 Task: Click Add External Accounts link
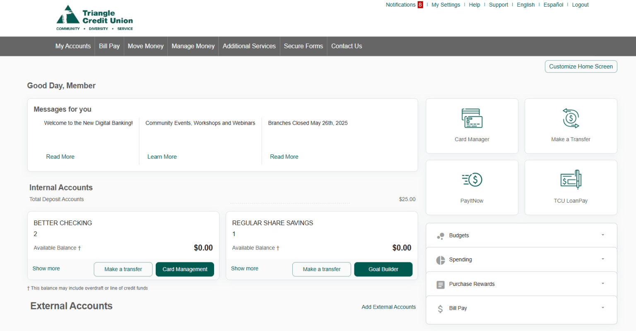coord(388,307)
